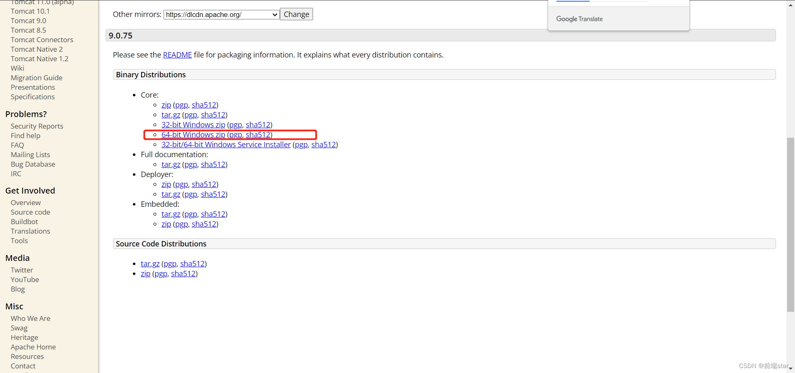Open Buildbot sidebar link

[x=24, y=222]
